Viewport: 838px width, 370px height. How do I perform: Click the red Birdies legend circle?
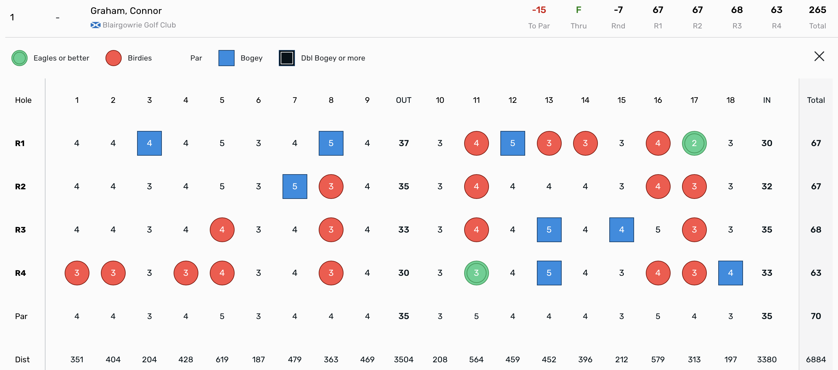pyautogui.click(x=114, y=58)
